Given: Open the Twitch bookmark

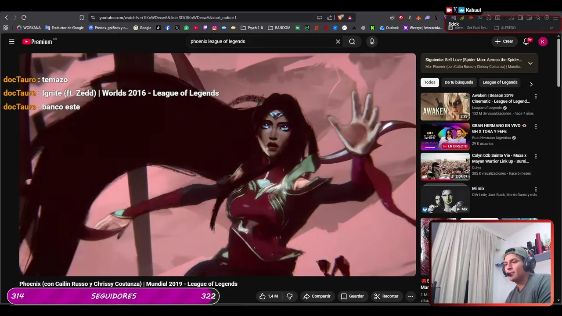Looking at the screenshot, I should click(x=205, y=28).
